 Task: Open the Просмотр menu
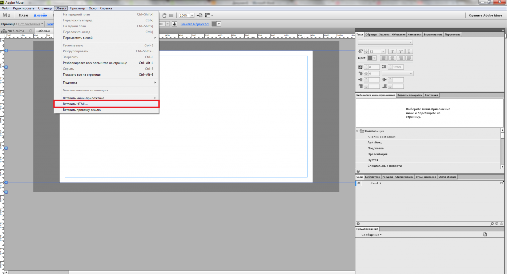[x=77, y=8]
